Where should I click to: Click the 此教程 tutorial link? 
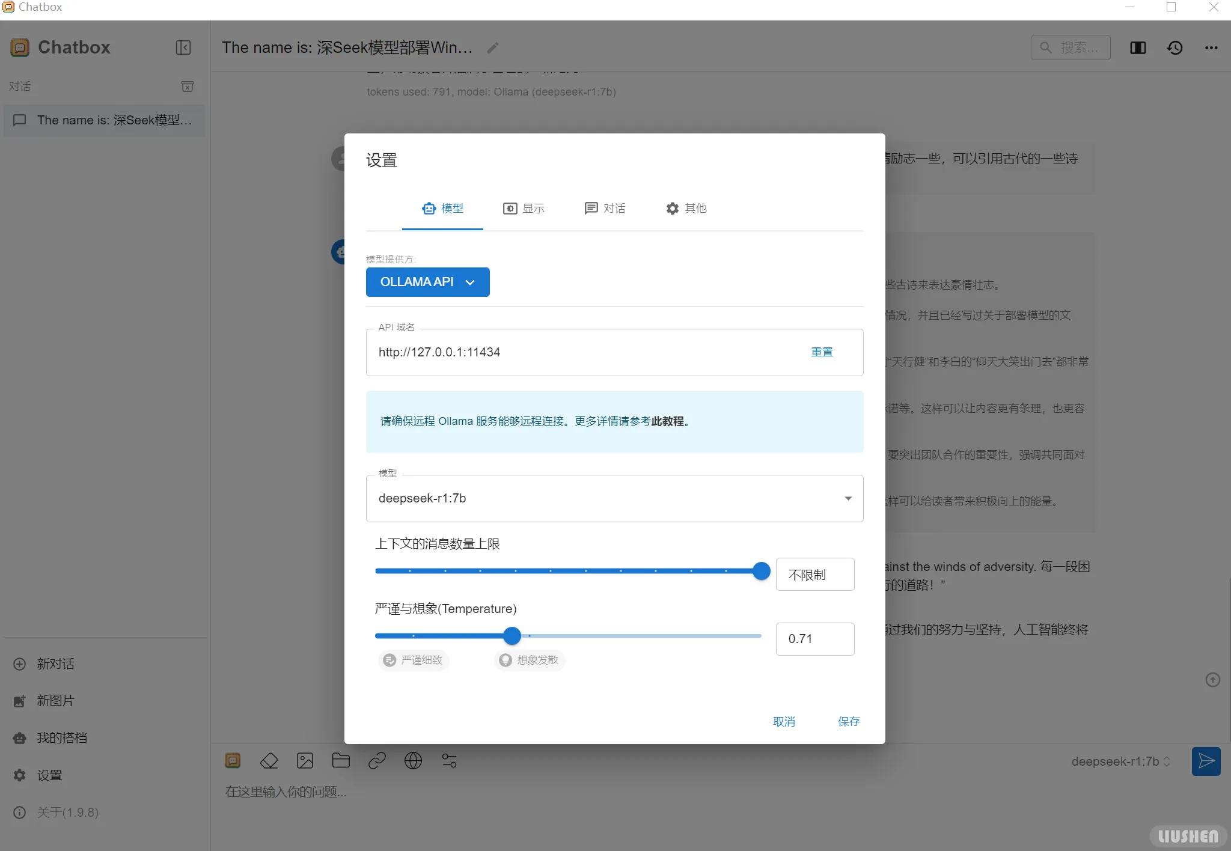click(x=670, y=421)
